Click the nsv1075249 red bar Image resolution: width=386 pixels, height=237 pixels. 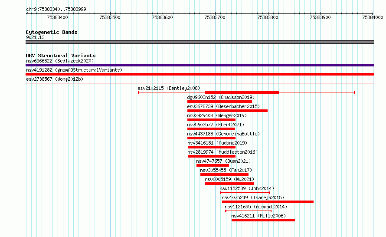coord(268,202)
